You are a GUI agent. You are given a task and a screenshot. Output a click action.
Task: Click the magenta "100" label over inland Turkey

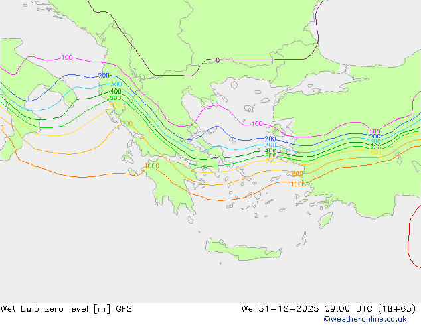point(375,132)
